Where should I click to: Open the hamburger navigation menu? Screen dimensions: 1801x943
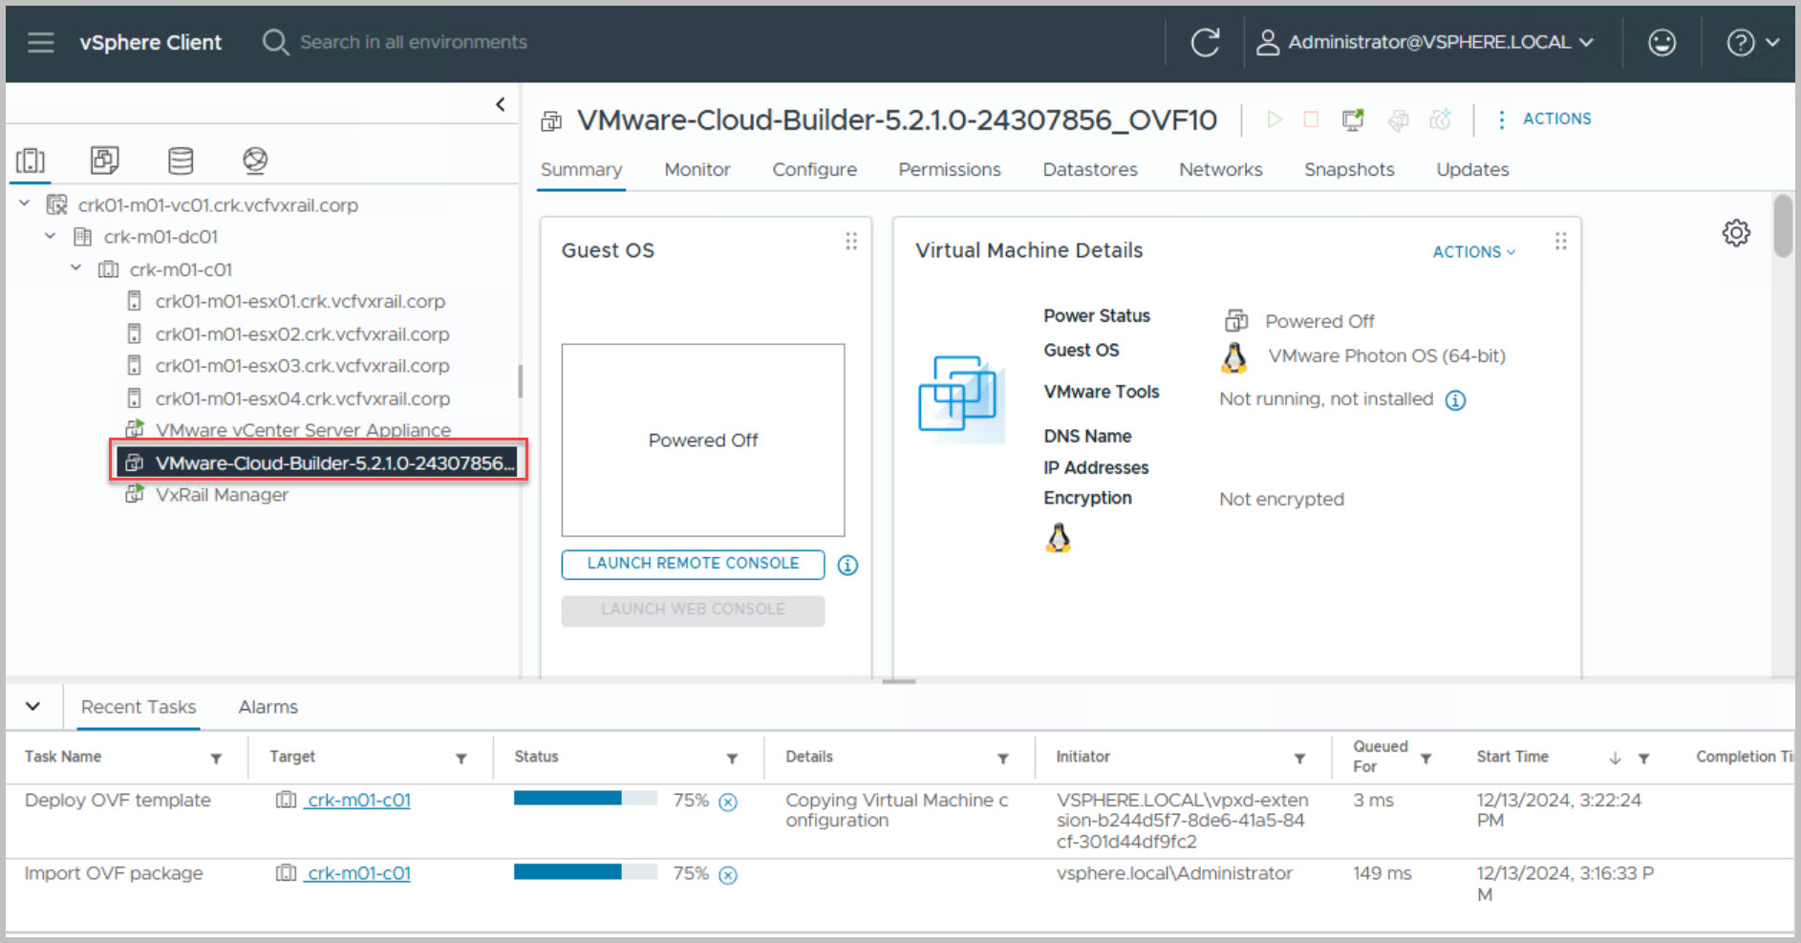pyautogui.click(x=40, y=42)
